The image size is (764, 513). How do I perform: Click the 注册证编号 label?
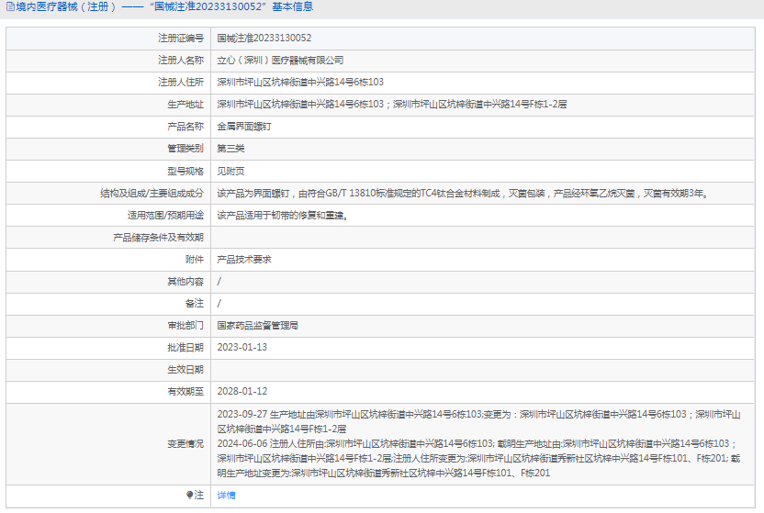(x=181, y=38)
